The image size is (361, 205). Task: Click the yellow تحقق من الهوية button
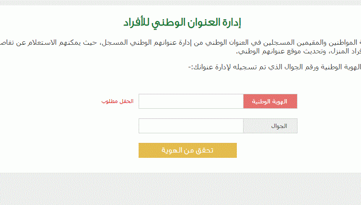pos(188,151)
